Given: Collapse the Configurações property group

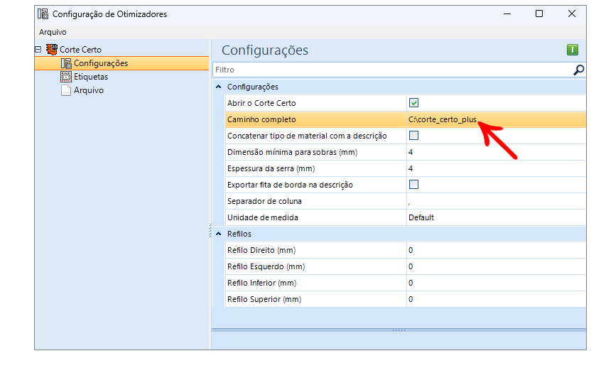Looking at the screenshot, I should pyautogui.click(x=219, y=87).
